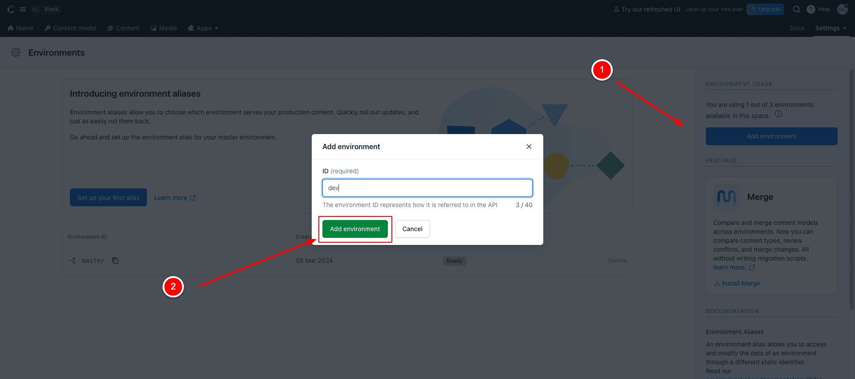Open the Media tab
Viewport: 855px width, 379px height.
coord(163,28)
